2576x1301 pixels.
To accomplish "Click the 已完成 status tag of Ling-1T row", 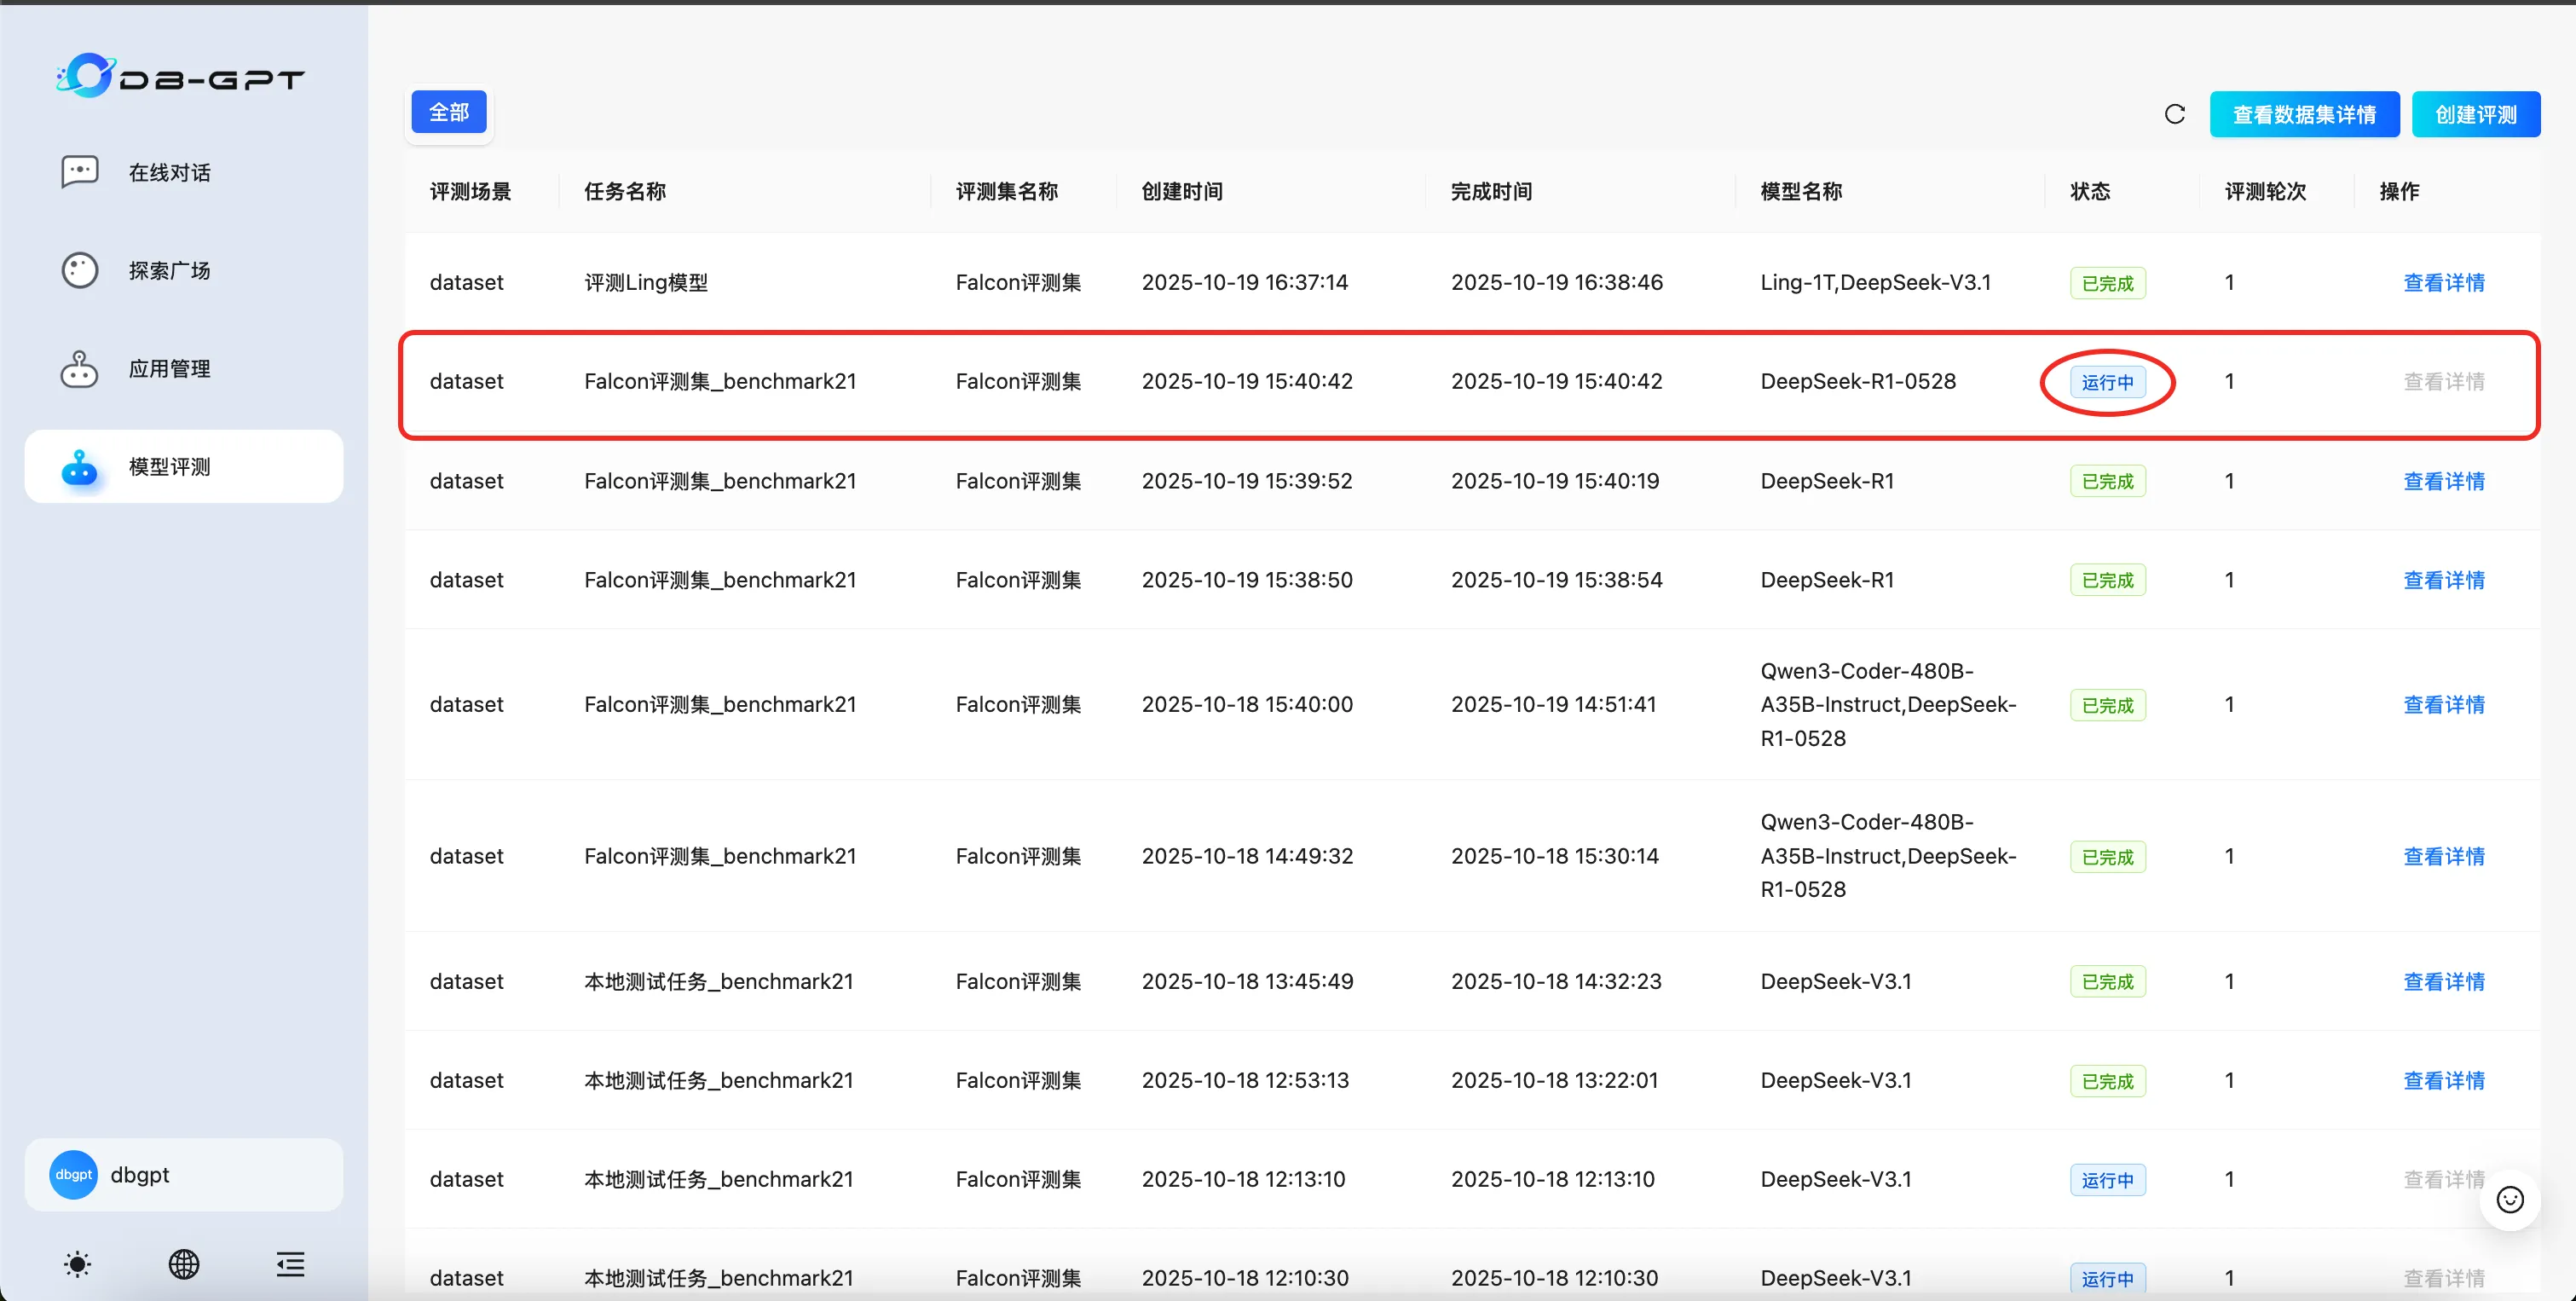I will coord(2107,283).
